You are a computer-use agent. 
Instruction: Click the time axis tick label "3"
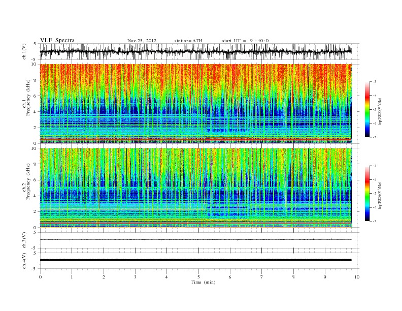coord(135,277)
